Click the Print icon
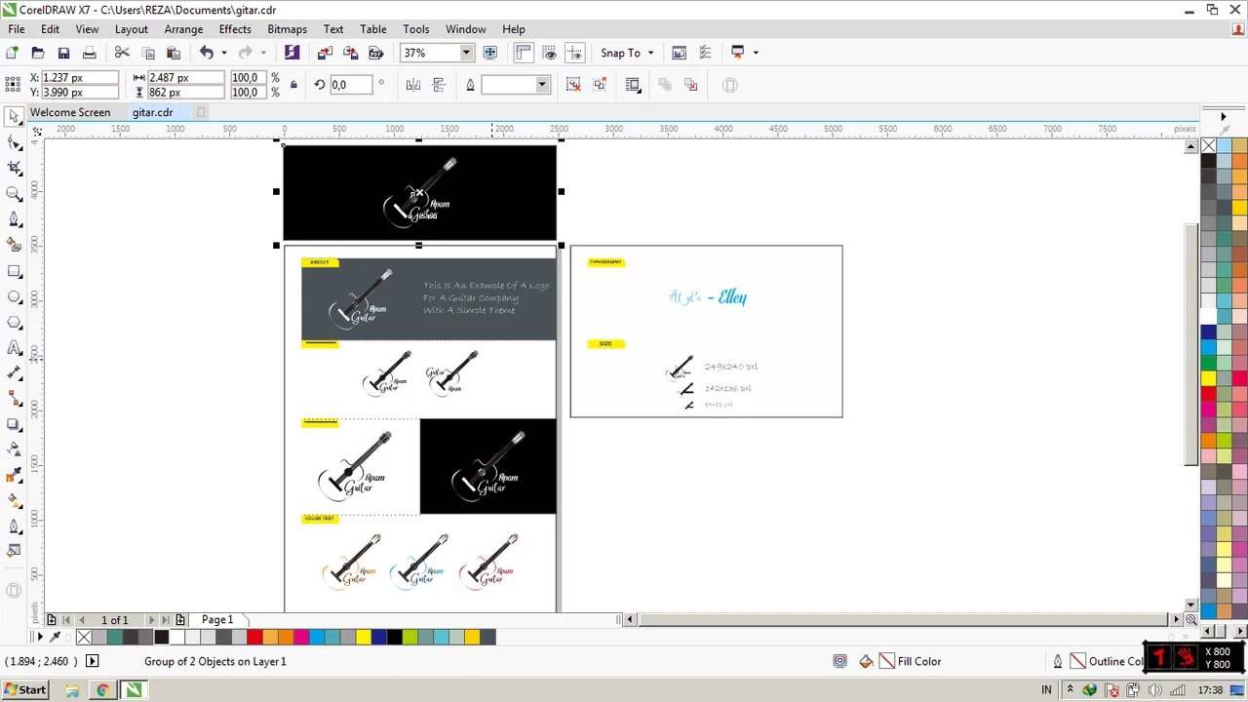 [89, 53]
